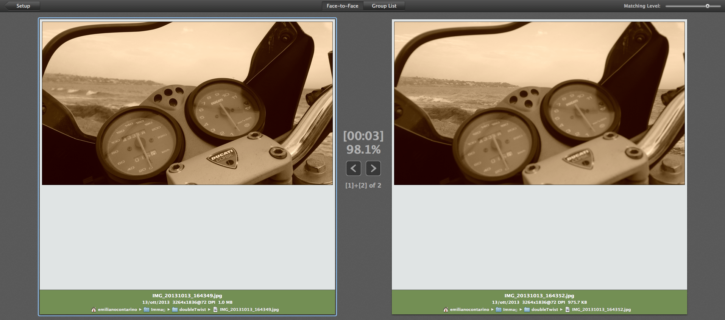
Task: Switch to the Group List tab
Action: (384, 6)
